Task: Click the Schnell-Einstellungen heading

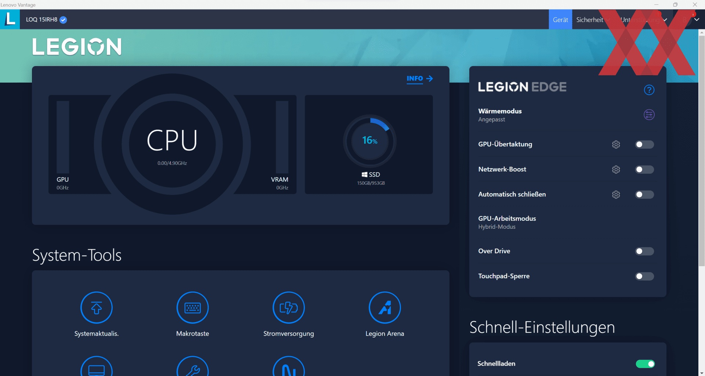Action: pos(542,327)
